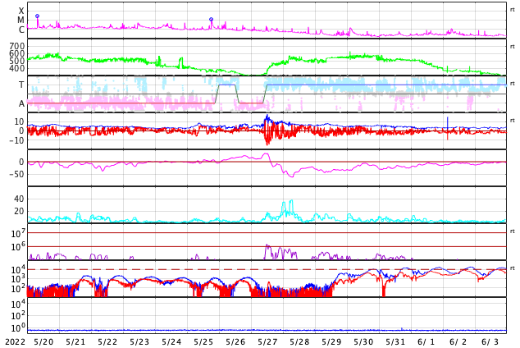Click the 5/23 date label
Screen dimensions: 520x348
(139, 342)
